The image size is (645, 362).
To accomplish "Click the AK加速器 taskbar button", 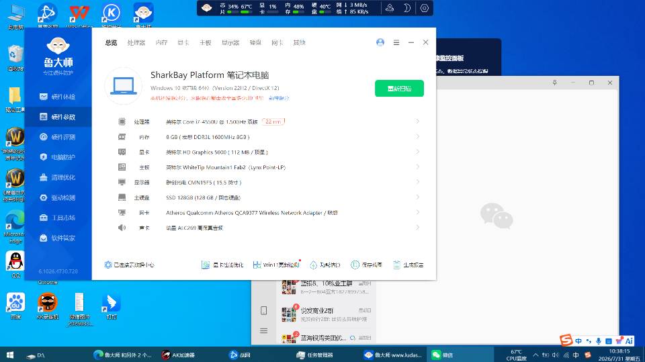I will point(179,355).
